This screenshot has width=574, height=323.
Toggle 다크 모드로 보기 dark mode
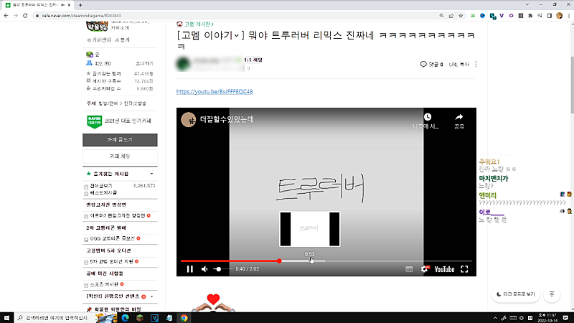pos(515,294)
